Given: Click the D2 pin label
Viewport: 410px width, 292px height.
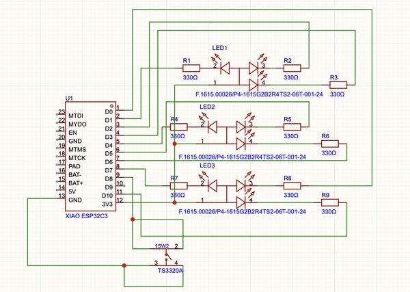Looking at the screenshot, I should 109,129.
